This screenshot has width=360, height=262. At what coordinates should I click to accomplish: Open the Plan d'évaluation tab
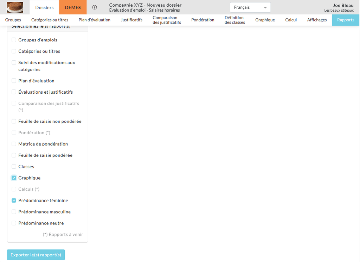click(x=94, y=20)
